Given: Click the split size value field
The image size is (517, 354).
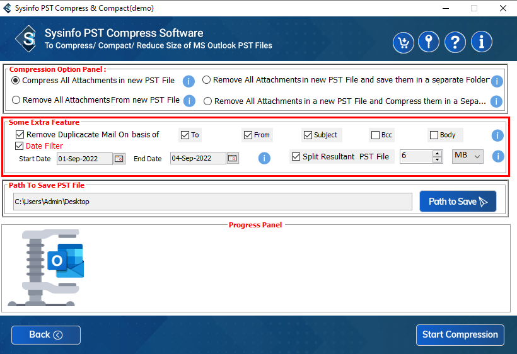Looking at the screenshot, I should coord(415,156).
